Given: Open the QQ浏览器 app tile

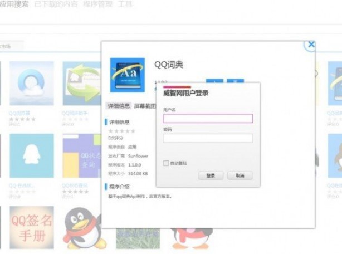Looking at the screenshot, I should 32,84.
